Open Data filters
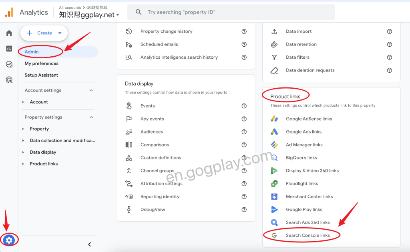 click(x=297, y=58)
